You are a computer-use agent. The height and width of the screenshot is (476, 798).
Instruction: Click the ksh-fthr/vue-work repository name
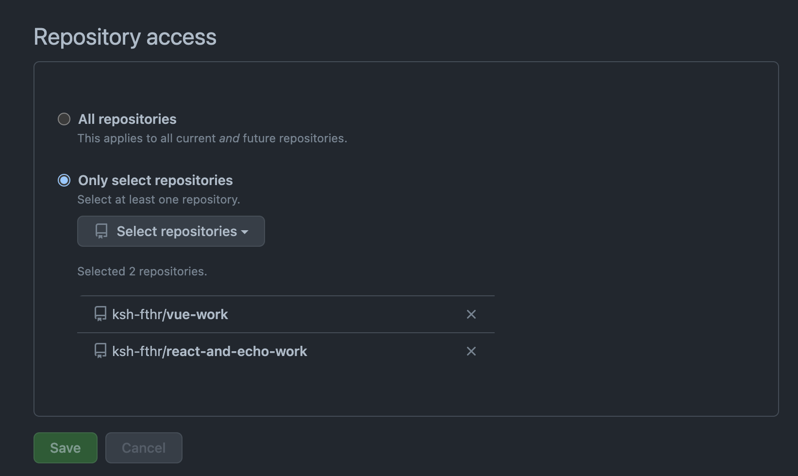click(x=170, y=314)
